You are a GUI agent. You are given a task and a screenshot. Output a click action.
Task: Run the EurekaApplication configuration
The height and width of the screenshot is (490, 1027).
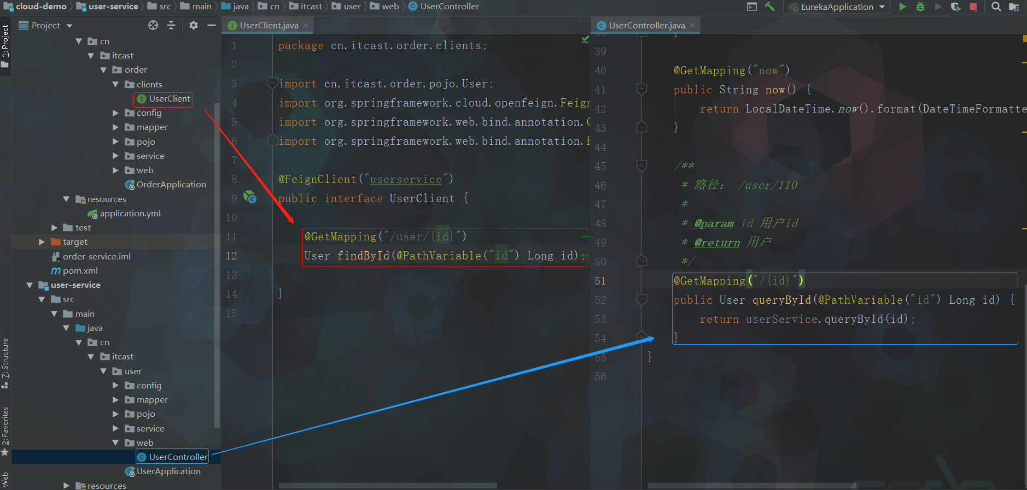coord(902,7)
